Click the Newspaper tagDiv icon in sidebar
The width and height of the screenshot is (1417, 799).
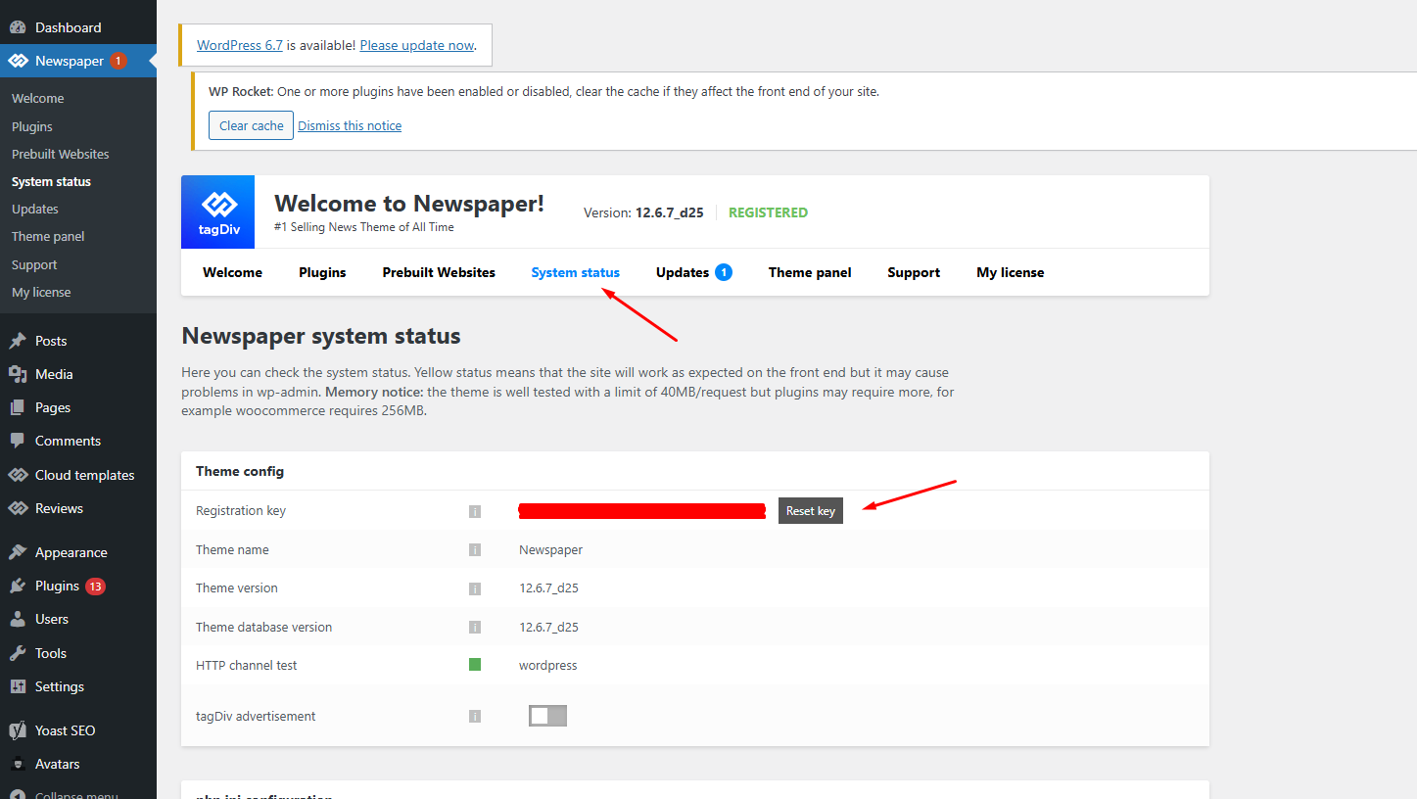click(18, 61)
